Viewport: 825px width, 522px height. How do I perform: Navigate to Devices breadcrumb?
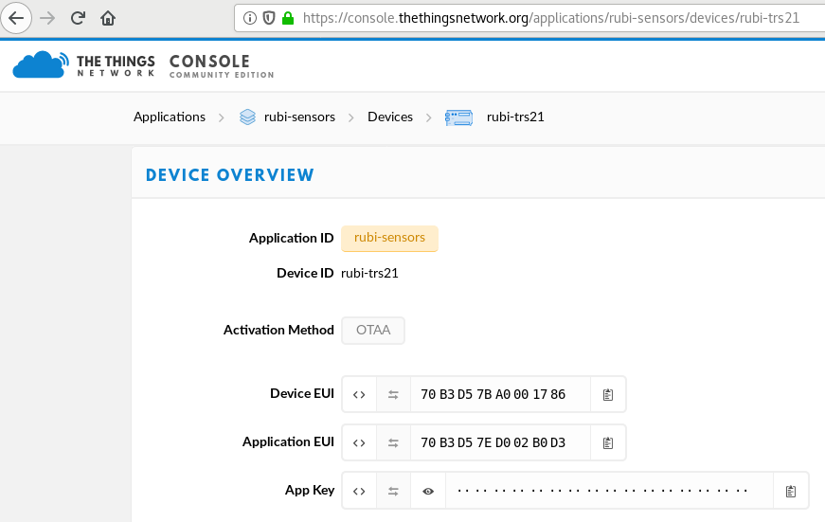390,117
